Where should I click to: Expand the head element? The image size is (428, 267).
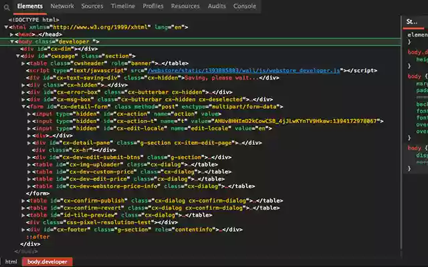click(x=12, y=34)
